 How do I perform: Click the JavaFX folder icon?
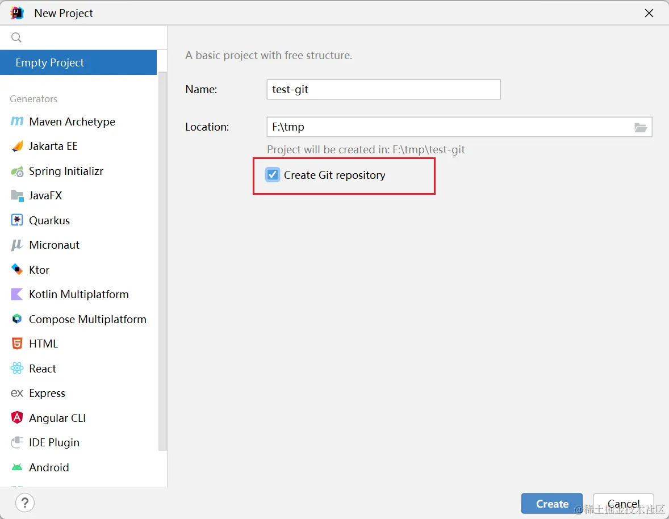tap(17, 196)
